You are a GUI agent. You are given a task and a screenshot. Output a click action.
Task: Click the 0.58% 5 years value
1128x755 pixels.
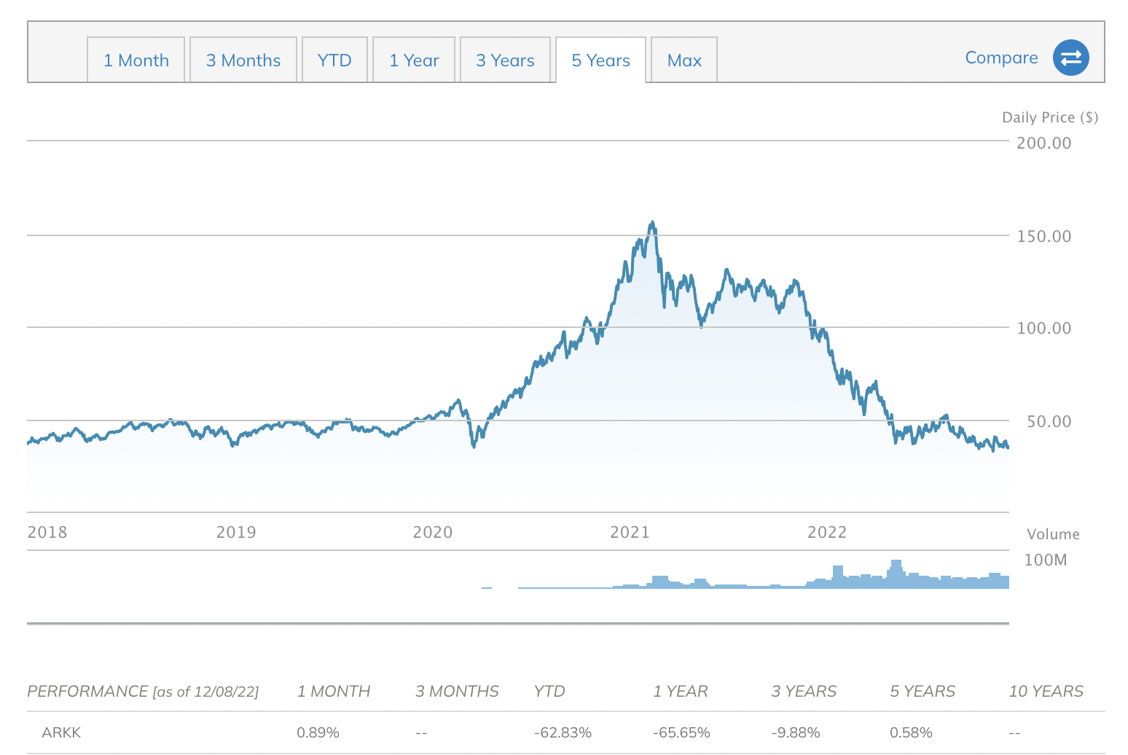[x=911, y=732]
